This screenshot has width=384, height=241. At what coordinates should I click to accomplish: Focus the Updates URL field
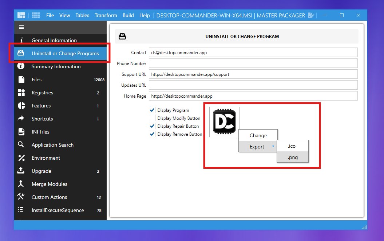pos(253,85)
